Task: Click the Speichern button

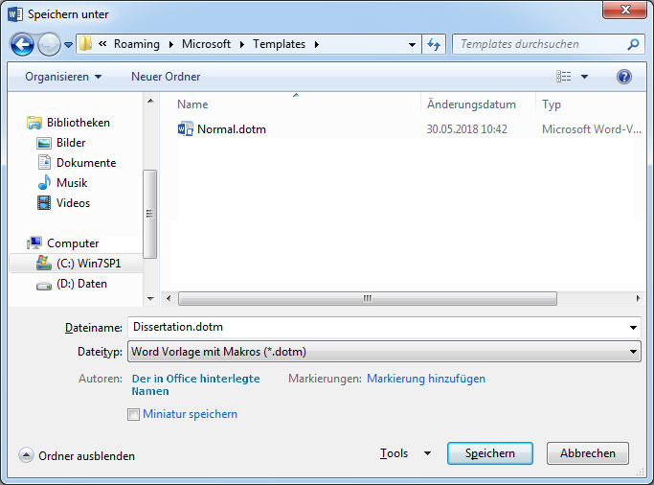Action: click(x=489, y=453)
